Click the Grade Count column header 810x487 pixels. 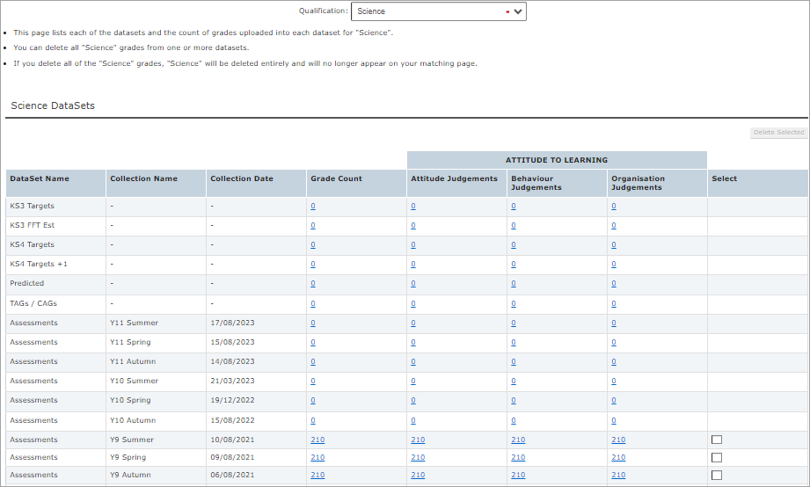(x=336, y=178)
